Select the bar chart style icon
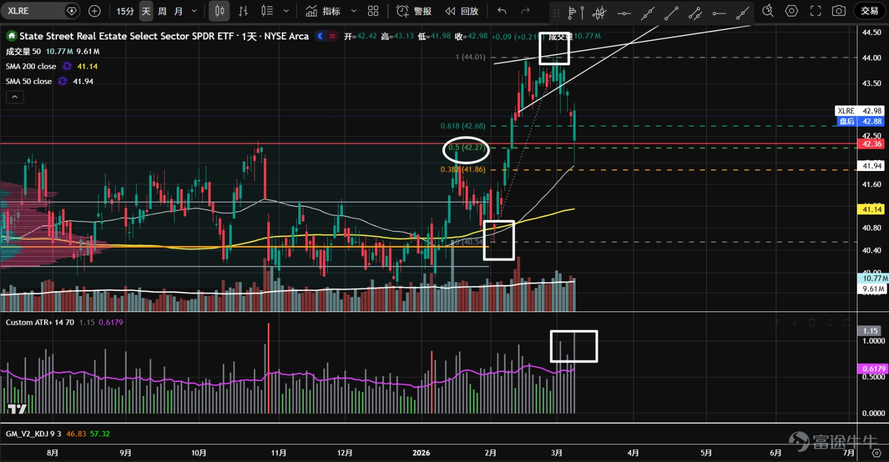This screenshot has height=462, width=889. point(243,11)
